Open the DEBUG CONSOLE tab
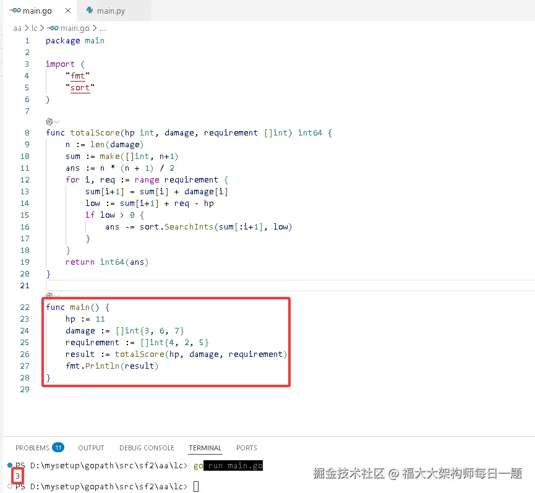The height and width of the screenshot is (493, 535). pyautogui.click(x=147, y=448)
